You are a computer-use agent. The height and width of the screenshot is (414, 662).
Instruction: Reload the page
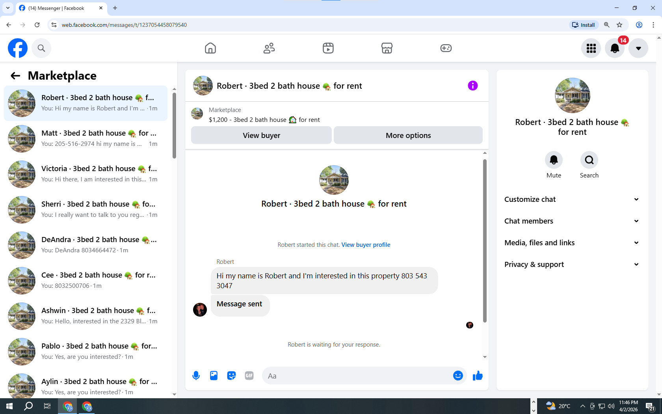coord(37,25)
